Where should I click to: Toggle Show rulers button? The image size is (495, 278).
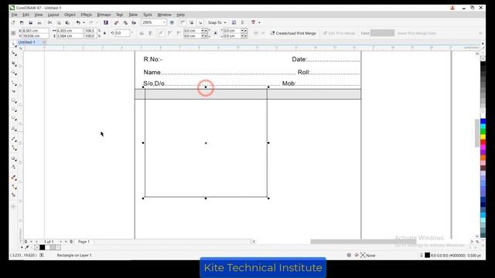click(x=183, y=22)
